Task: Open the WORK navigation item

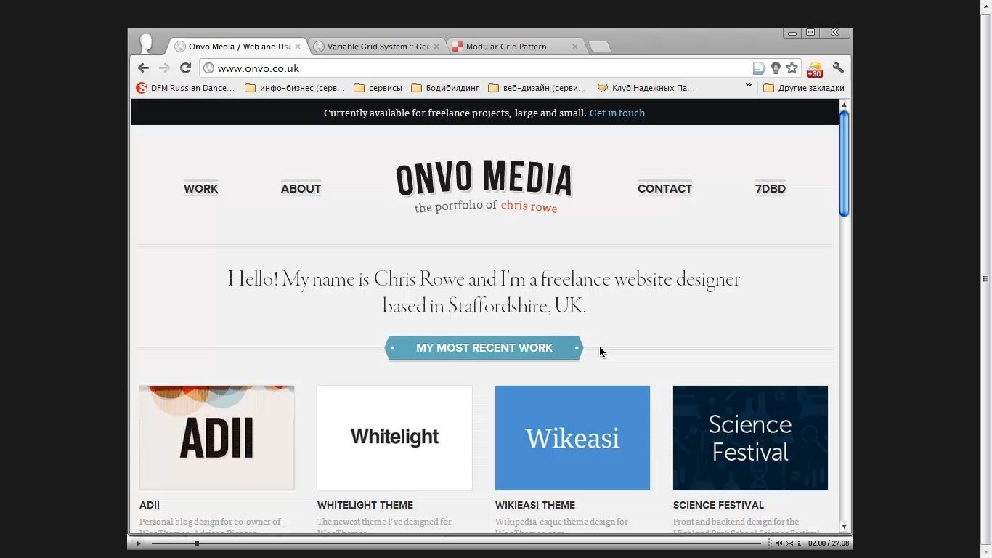Action: 200,189
